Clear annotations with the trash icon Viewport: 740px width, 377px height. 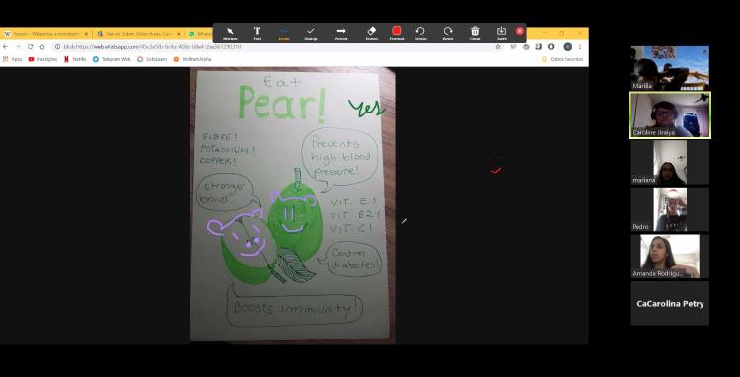coord(475,34)
